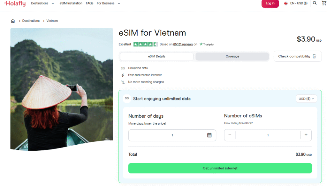View the 65,131 Trustpilot reviews link
Screen dimensions: 327x186
pos(182,44)
